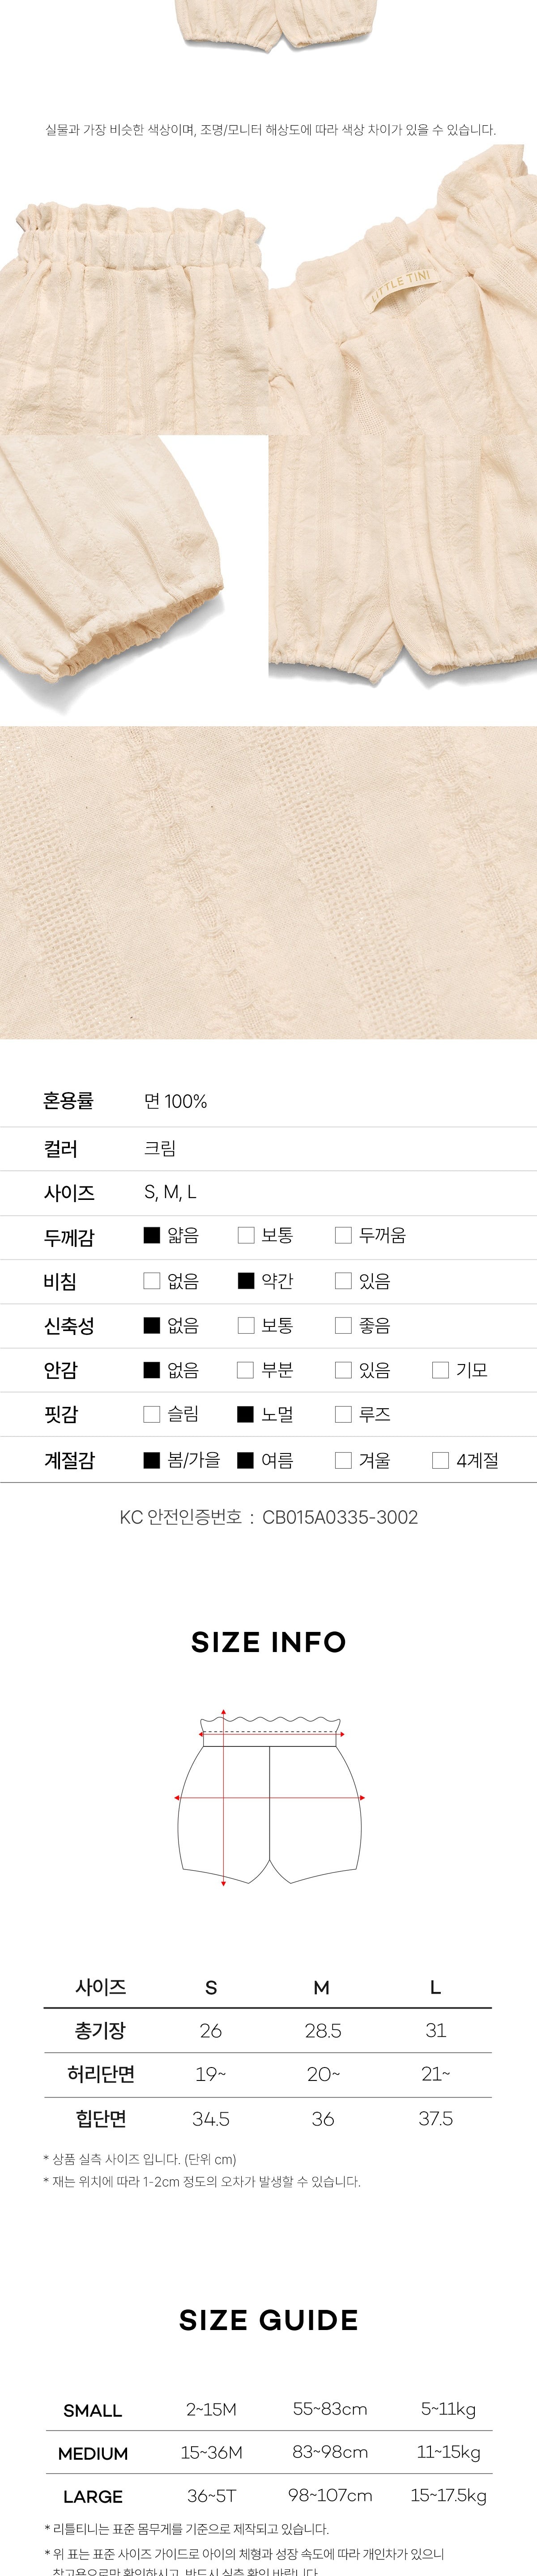Click the MEDIUM row in the size guide
This screenshot has height=2576, width=537.
click(268, 2452)
